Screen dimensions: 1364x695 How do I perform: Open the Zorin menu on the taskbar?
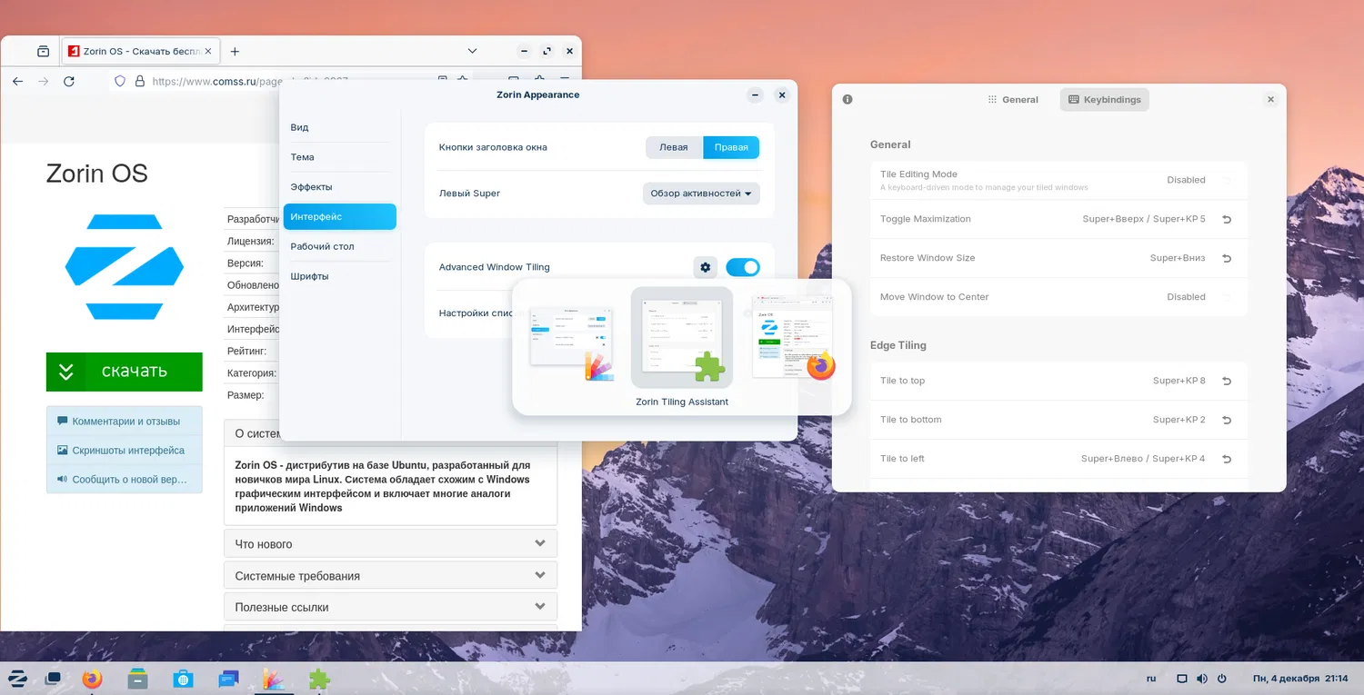point(16,679)
